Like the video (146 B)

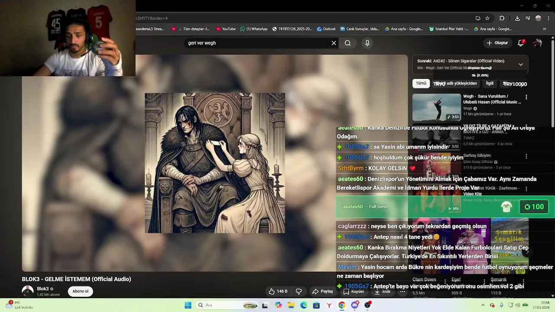coord(278,291)
